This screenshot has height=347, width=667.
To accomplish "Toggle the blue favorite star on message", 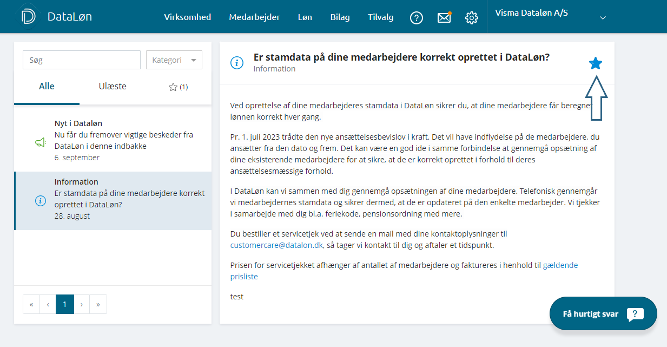I will [595, 63].
